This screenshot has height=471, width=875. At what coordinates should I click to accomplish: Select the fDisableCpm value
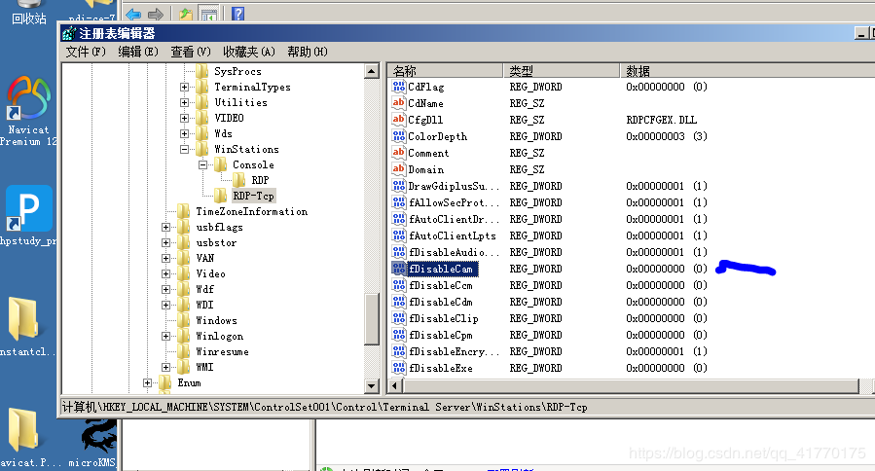point(440,335)
